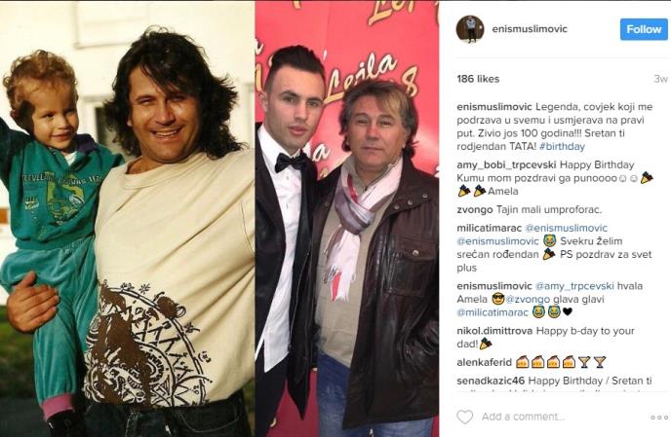This screenshot has height=437, width=671.
Task: Open enismuslimovic username in the post header
Action: (x=530, y=29)
